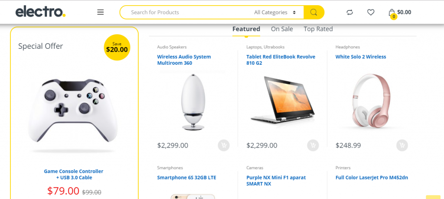Open the shopping cart bag icon
Screen dimensions: 444x199
click(x=392, y=13)
